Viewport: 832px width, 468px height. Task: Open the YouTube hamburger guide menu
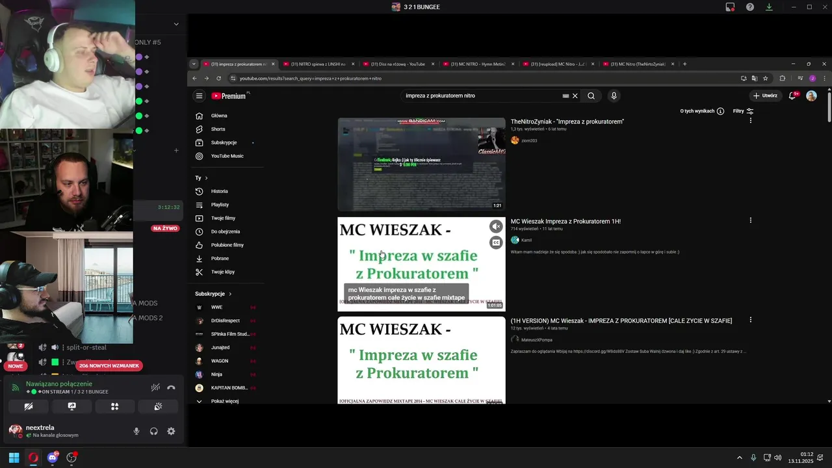[200, 96]
